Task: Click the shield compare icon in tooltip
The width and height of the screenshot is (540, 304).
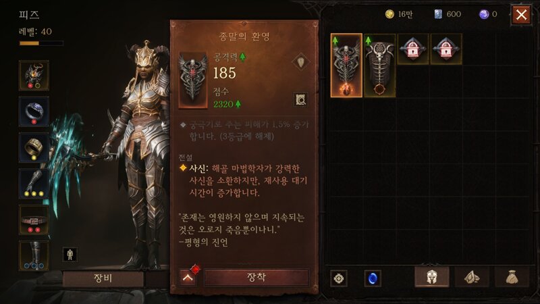Action: (x=300, y=62)
